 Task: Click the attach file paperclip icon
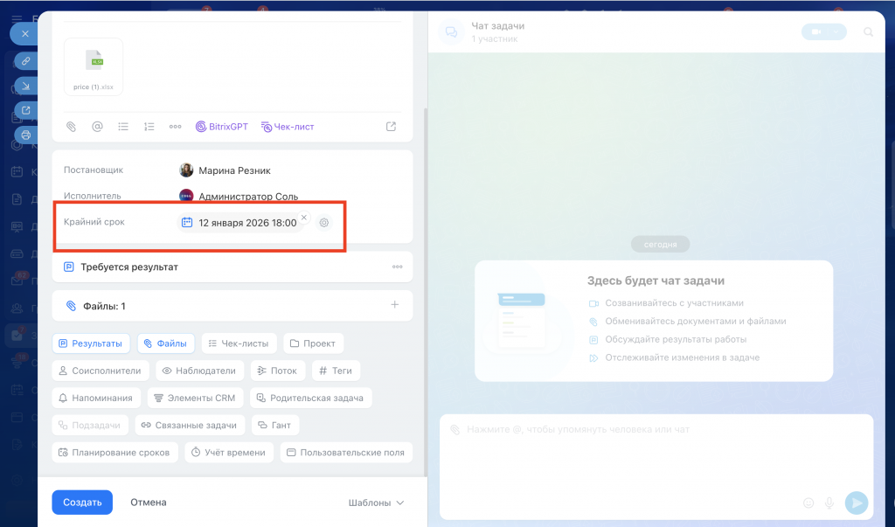[72, 127]
